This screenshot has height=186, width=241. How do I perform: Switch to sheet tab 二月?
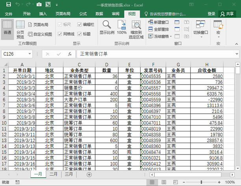point(53,174)
